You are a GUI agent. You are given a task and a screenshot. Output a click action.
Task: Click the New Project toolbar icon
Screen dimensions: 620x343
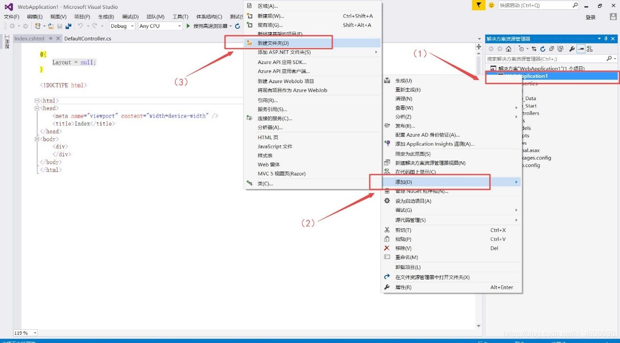click(x=37, y=26)
